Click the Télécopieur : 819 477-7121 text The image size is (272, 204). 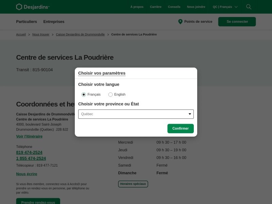coord(37,166)
